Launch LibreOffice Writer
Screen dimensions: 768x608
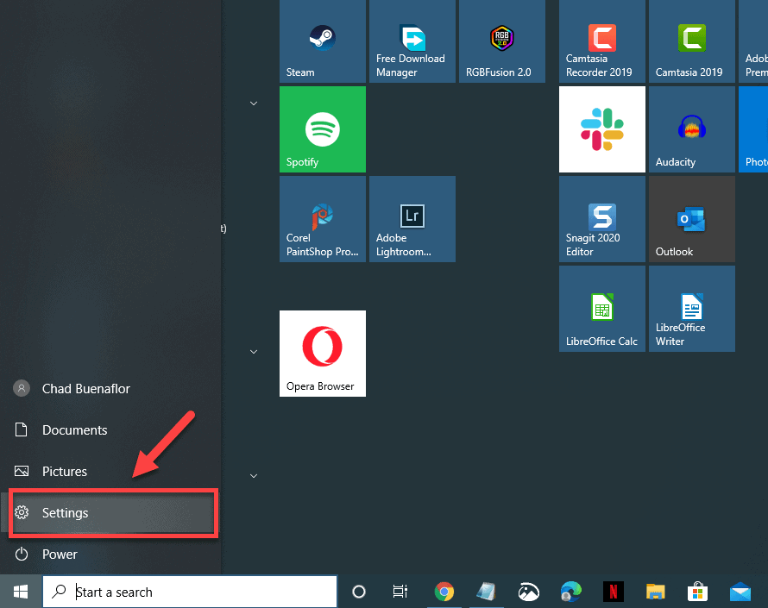(691, 309)
